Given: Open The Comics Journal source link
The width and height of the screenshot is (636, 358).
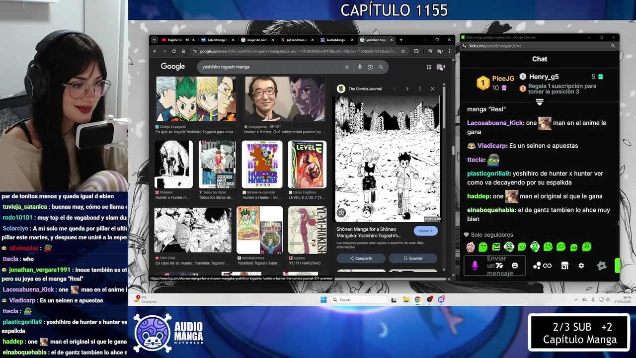Looking at the screenshot, I should pos(365,89).
